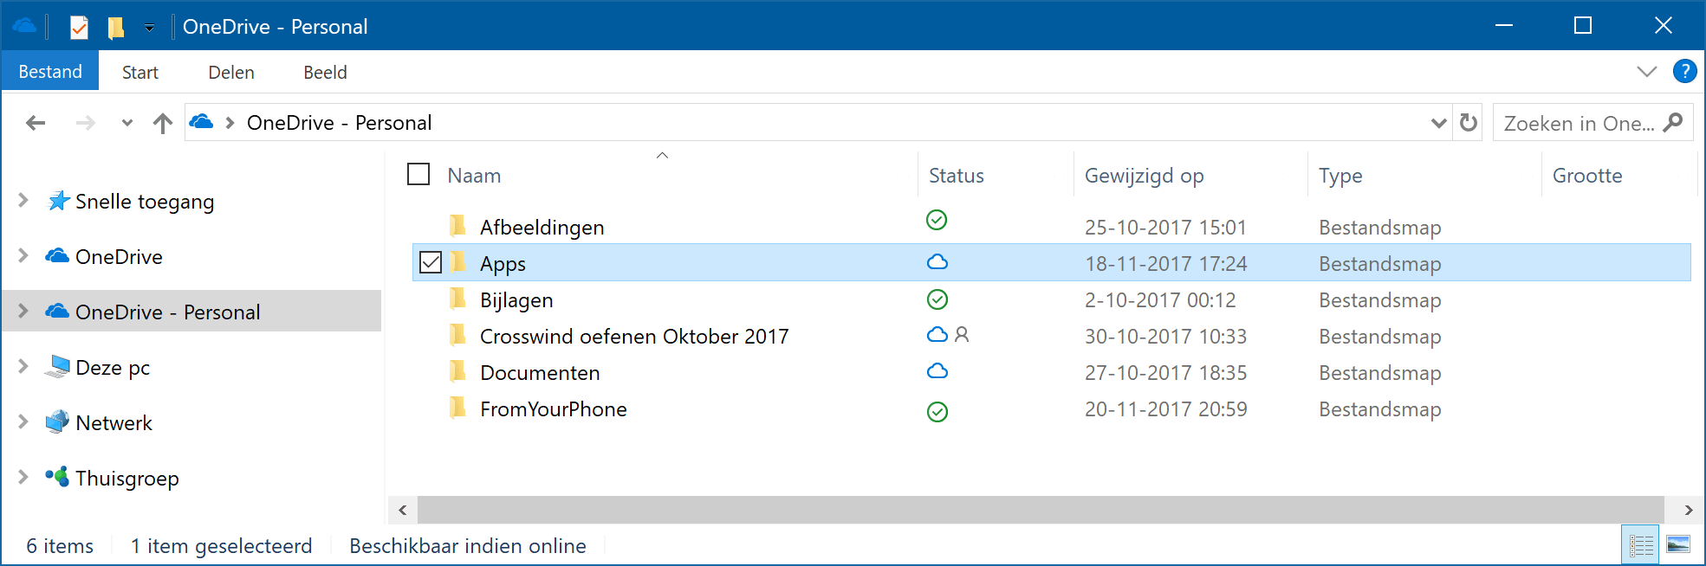This screenshot has width=1706, height=566.
Task: Click the OneDrive cloud icon in title bar
Action: click(x=24, y=26)
